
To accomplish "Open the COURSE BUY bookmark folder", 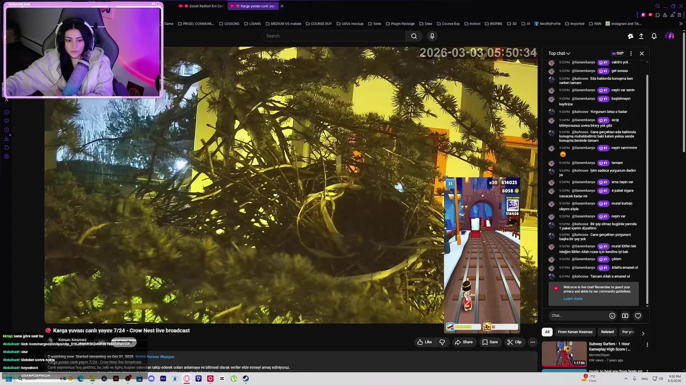I will click(319, 24).
